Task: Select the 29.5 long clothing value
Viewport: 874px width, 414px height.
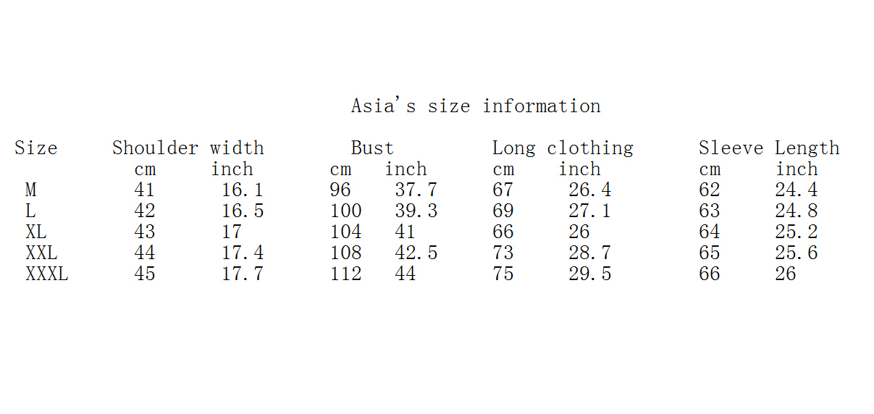Action: pyautogui.click(x=589, y=274)
